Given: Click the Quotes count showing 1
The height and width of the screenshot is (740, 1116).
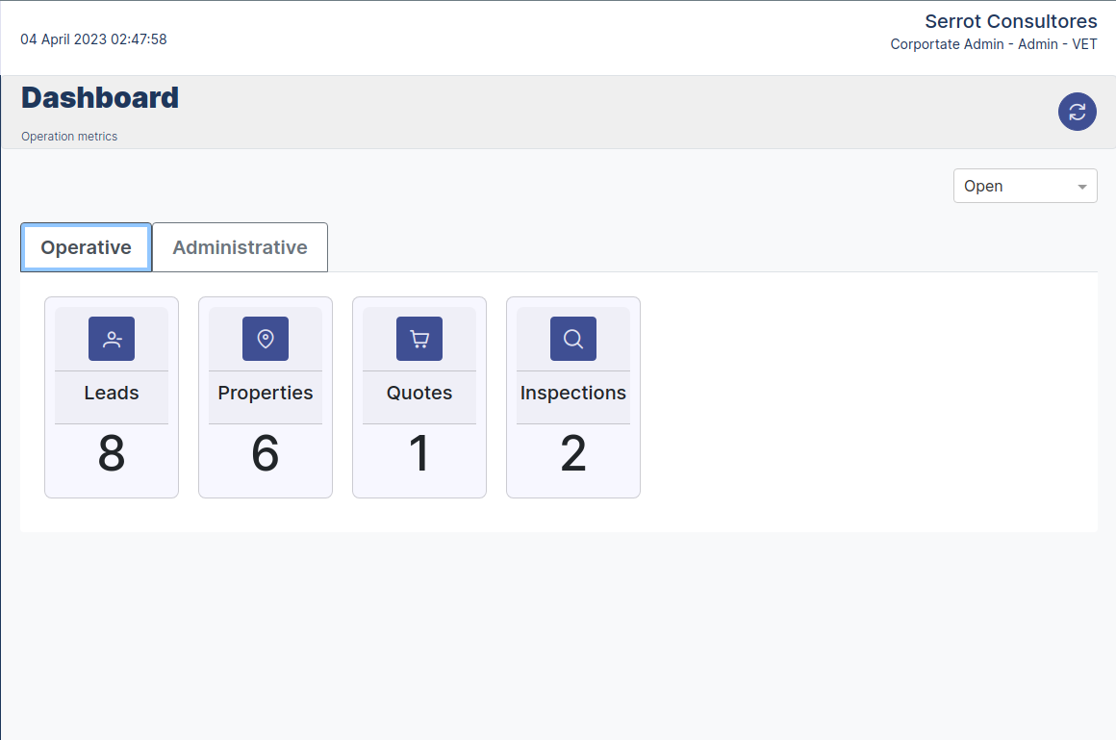Looking at the screenshot, I should [x=419, y=454].
